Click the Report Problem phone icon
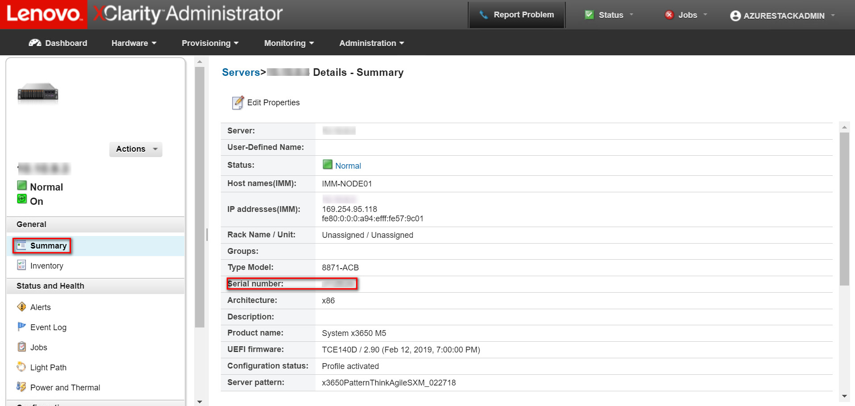855x406 pixels. [x=484, y=15]
